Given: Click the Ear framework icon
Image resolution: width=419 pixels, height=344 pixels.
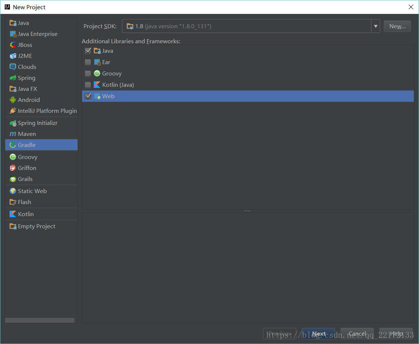Looking at the screenshot, I should [x=97, y=62].
